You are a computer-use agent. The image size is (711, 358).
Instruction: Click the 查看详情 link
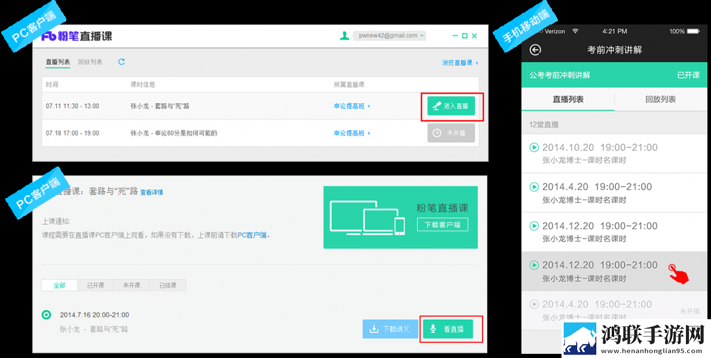[x=151, y=192]
